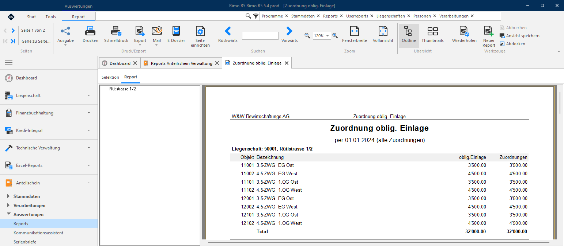Go to previous page arrow

(5, 31)
